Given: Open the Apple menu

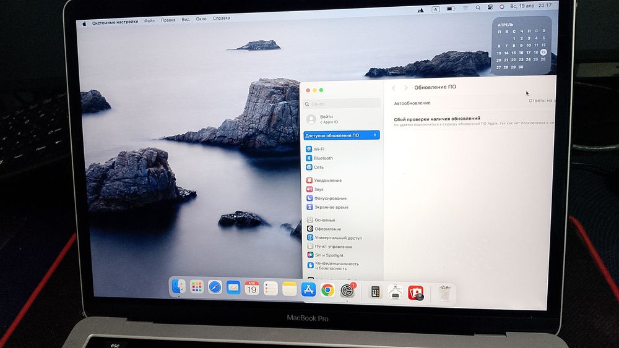Looking at the screenshot, I should click(84, 23).
